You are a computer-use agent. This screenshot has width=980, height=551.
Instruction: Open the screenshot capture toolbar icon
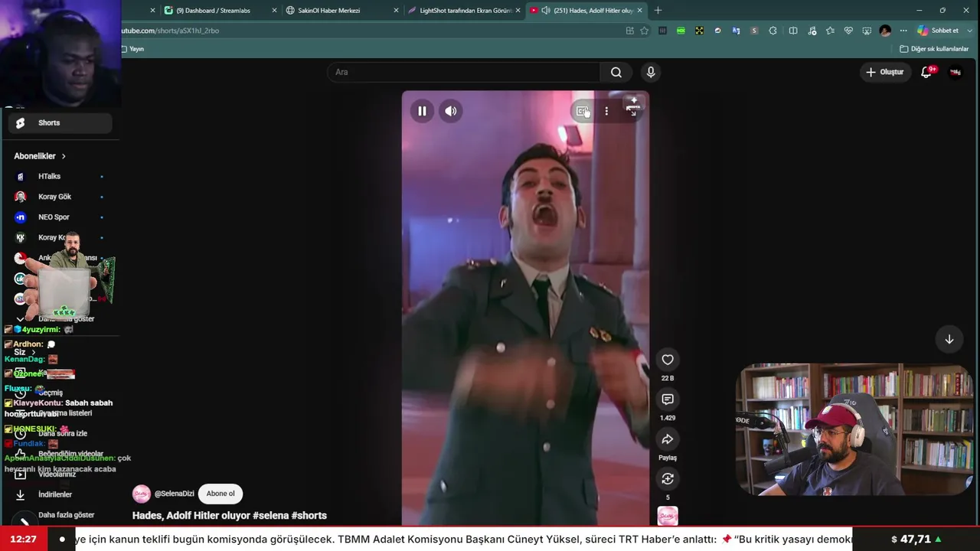point(867,31)
